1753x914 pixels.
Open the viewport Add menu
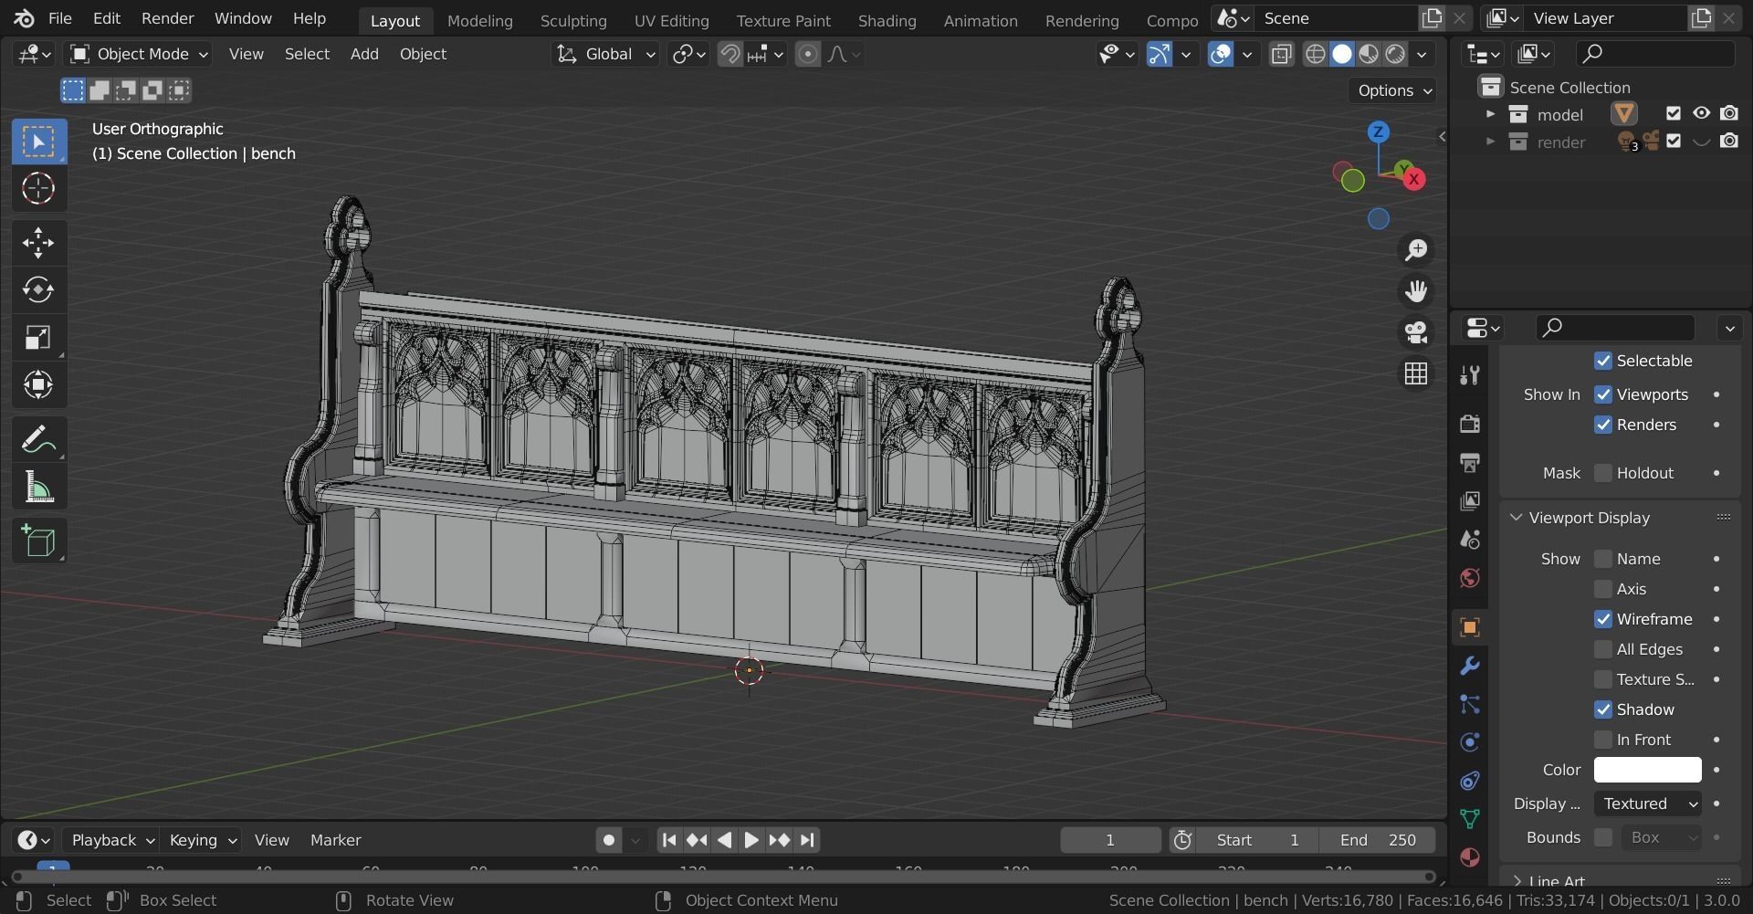(364, 55)
